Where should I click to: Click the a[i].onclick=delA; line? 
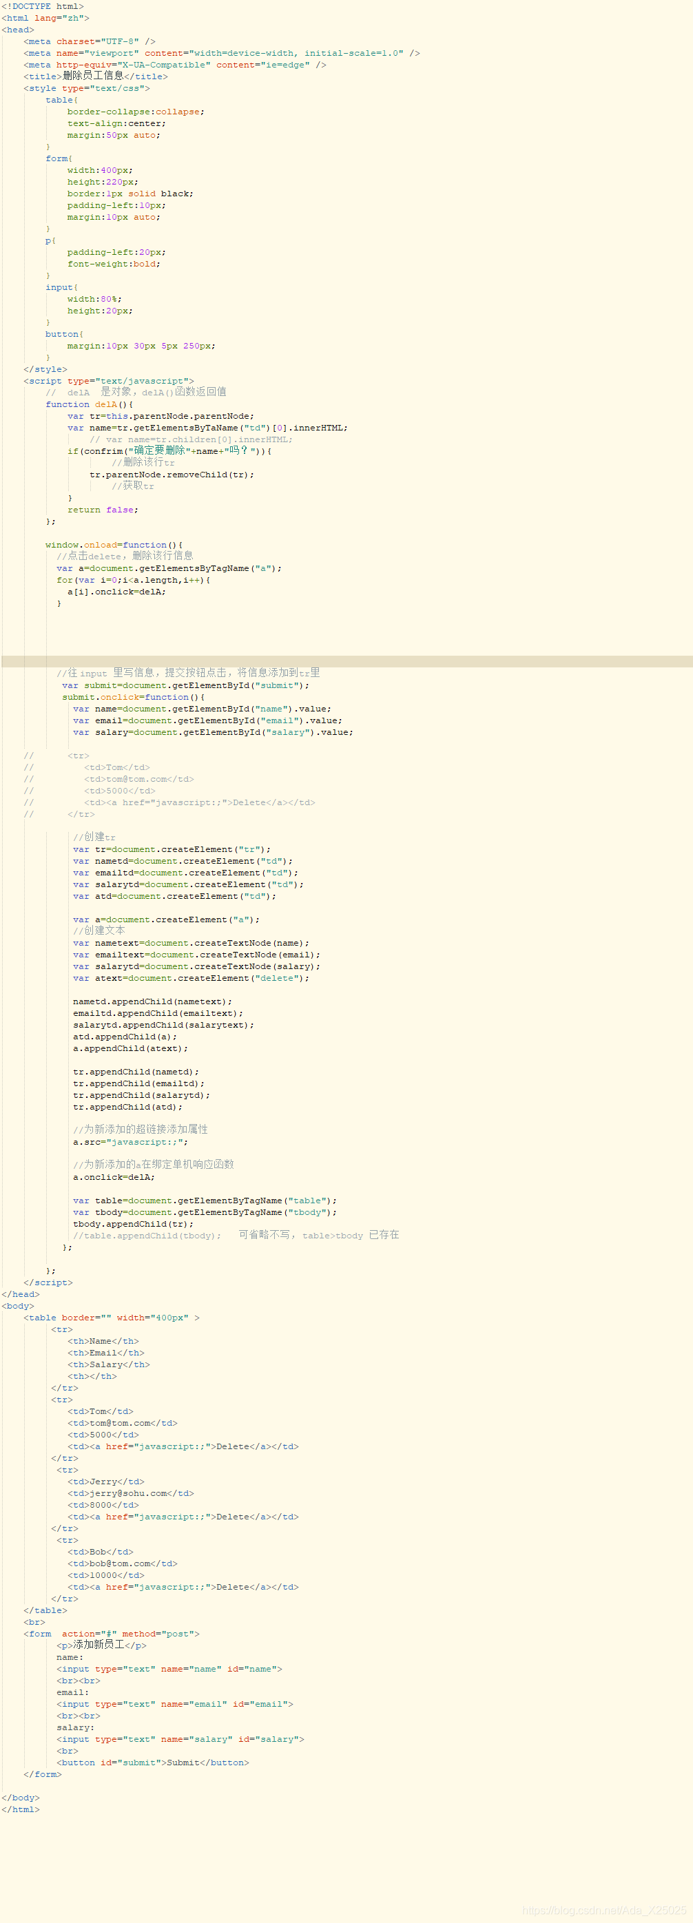click(117, 591)
